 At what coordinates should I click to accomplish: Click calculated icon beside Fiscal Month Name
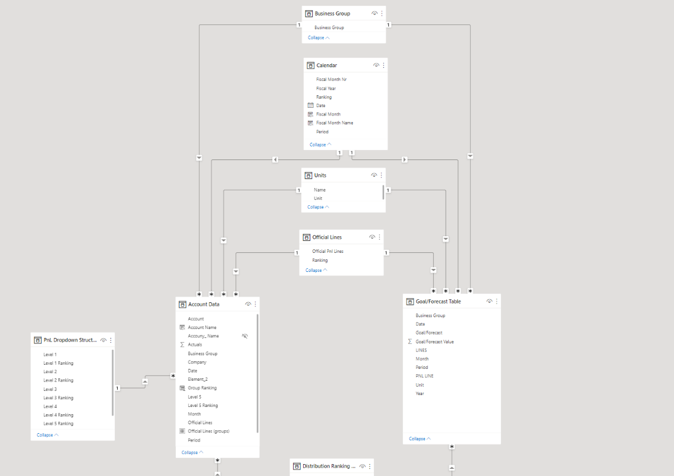(310, 123)
